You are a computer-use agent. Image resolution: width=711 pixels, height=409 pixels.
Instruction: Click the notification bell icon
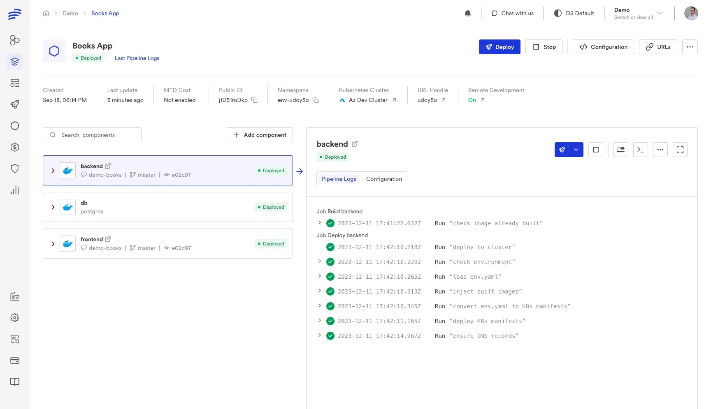pyautogui.click(x=467, y=13)
